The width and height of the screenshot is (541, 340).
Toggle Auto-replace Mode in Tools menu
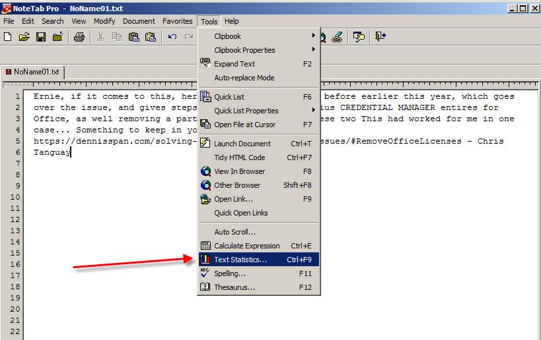tap(259, 78)
